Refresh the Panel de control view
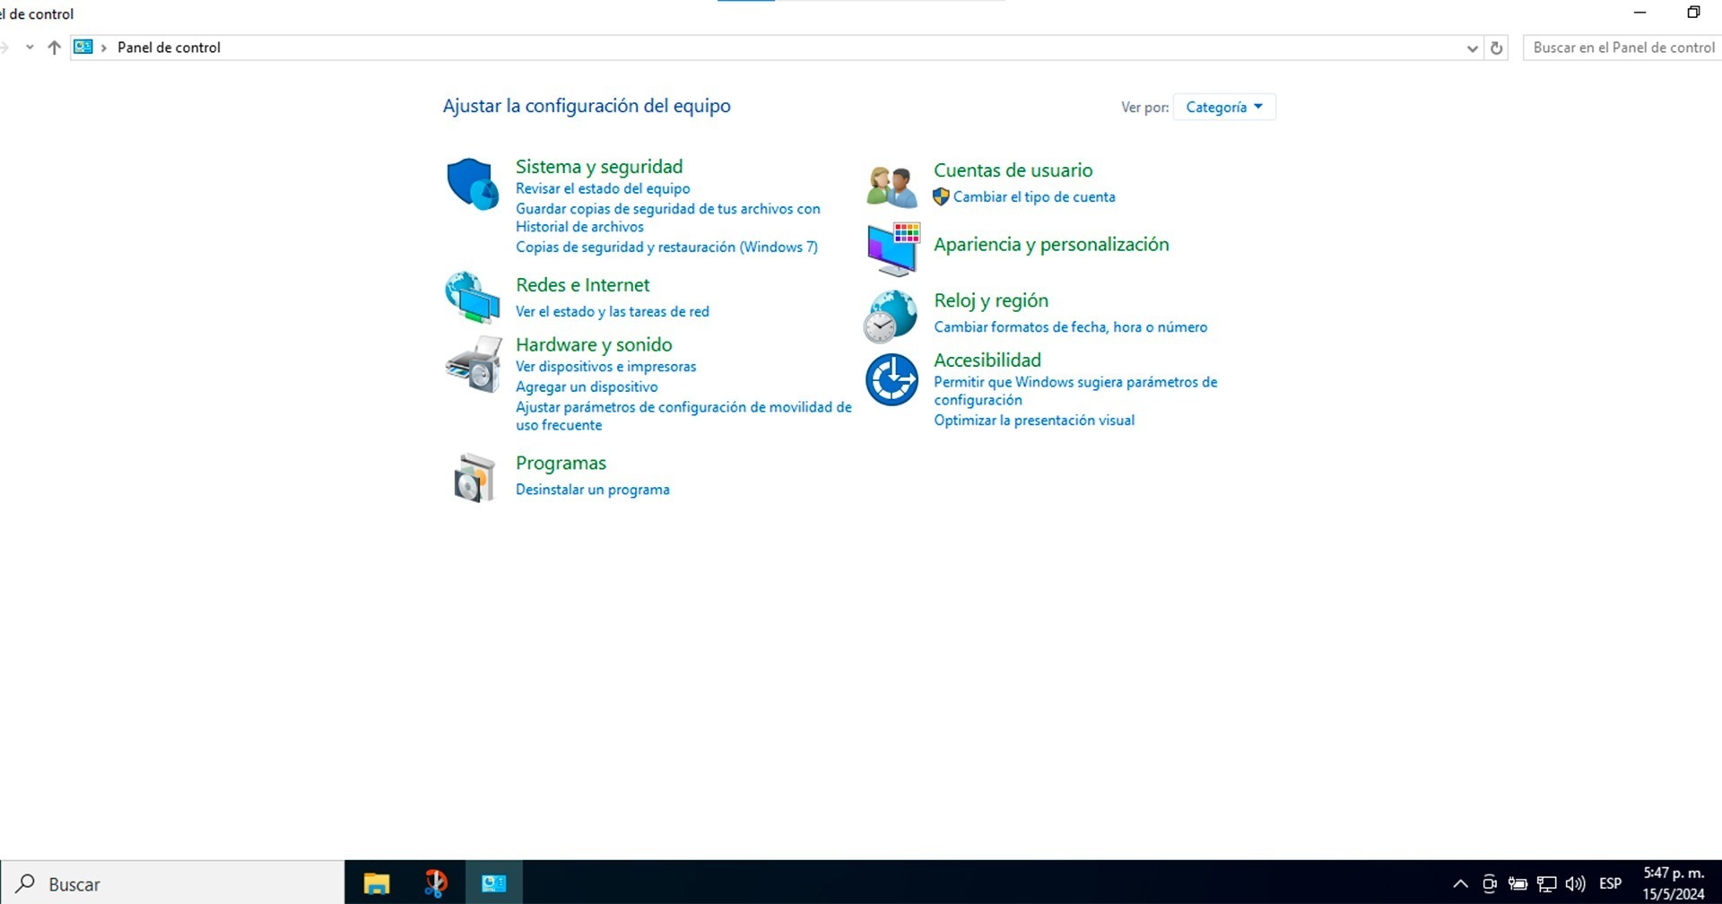This screenshot has width=1722, height=904. (x=1496, y=48)
